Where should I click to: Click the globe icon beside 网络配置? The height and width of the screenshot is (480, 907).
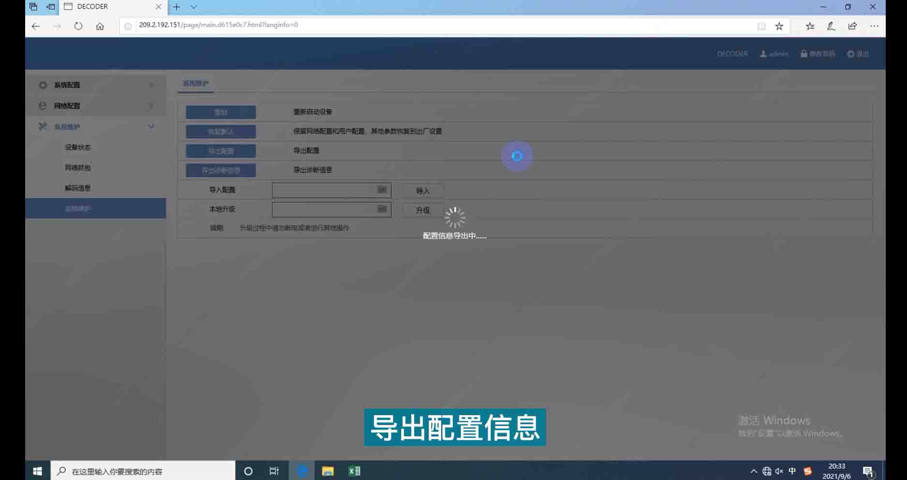43,106
